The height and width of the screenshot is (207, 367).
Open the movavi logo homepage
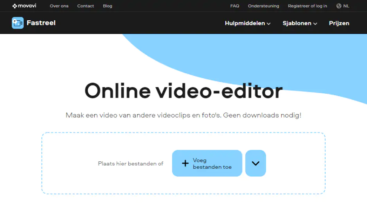pyautogui.click(x=24, y=6)
